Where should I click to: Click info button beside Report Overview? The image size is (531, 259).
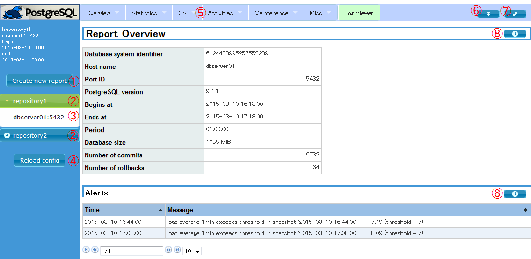[515, 34]
